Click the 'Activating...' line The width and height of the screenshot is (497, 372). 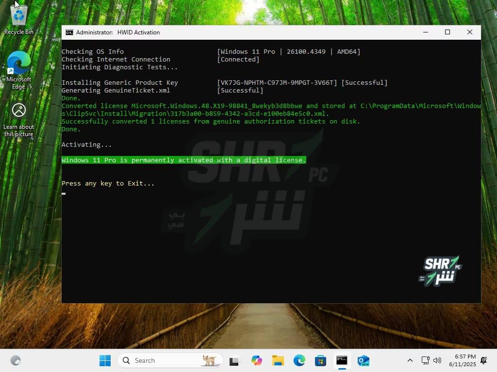click(x=86, y=144)
